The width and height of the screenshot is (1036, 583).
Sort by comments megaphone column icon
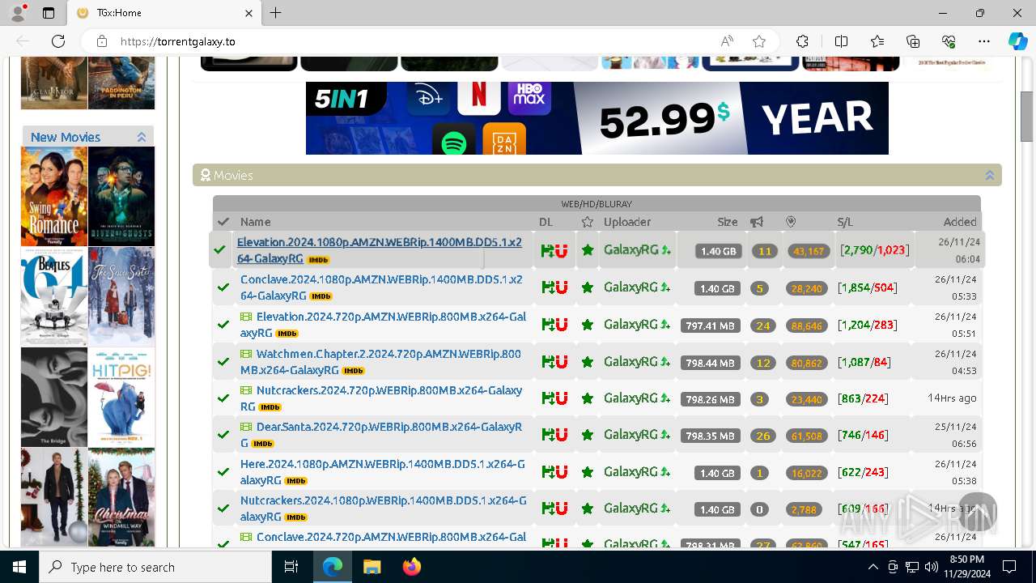coord(757,222)
